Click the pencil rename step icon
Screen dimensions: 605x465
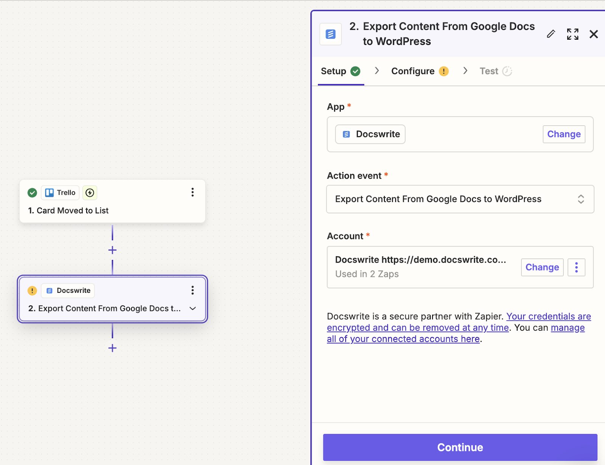551,34
